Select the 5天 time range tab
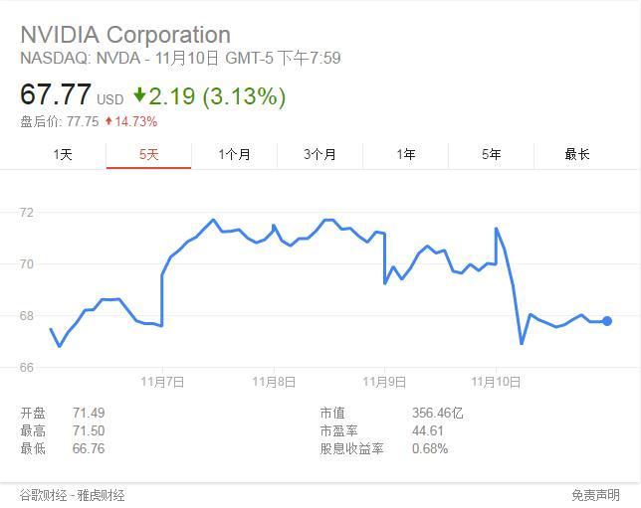641x508 pixels. [x=149, y=154]
